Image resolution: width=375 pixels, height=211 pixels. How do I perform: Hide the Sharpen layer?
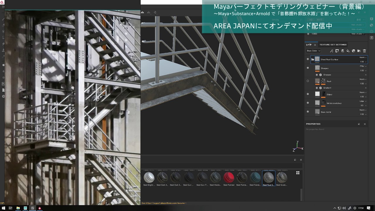tap(308, 68)
